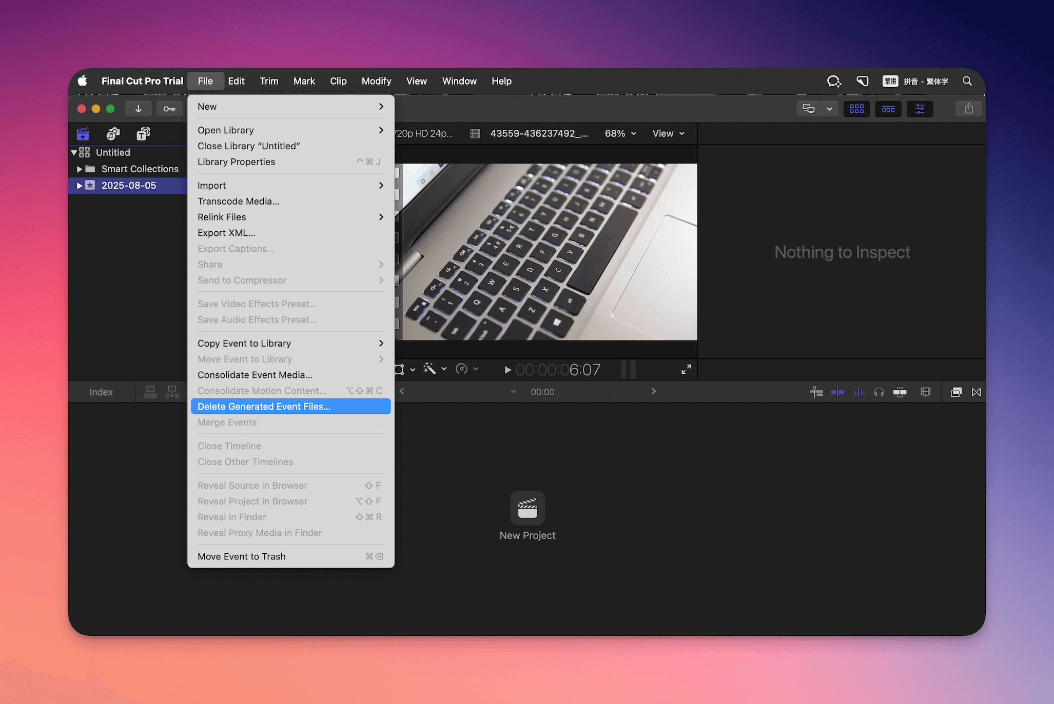Image resolution: width=1054 pixels, height=704 pixels.
Task: Go forward in timeline history
Action: point(653,391)
